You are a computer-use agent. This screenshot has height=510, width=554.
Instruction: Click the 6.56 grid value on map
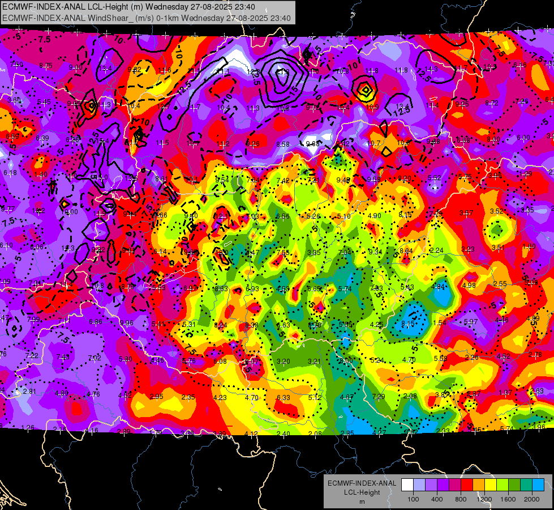point(282,216)
